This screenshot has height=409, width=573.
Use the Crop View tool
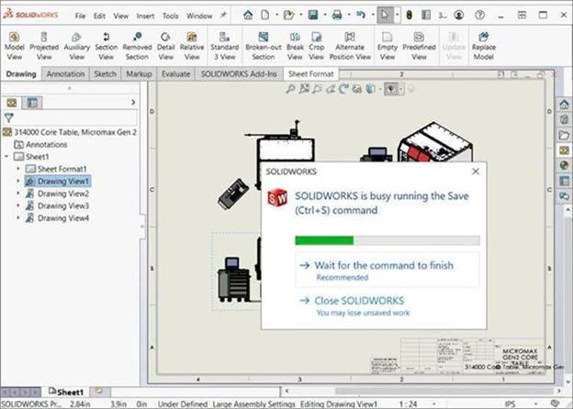coord(316,46)
